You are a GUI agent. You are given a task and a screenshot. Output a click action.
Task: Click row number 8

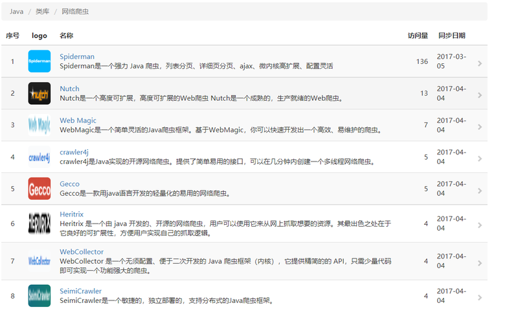tap(12, 296)
